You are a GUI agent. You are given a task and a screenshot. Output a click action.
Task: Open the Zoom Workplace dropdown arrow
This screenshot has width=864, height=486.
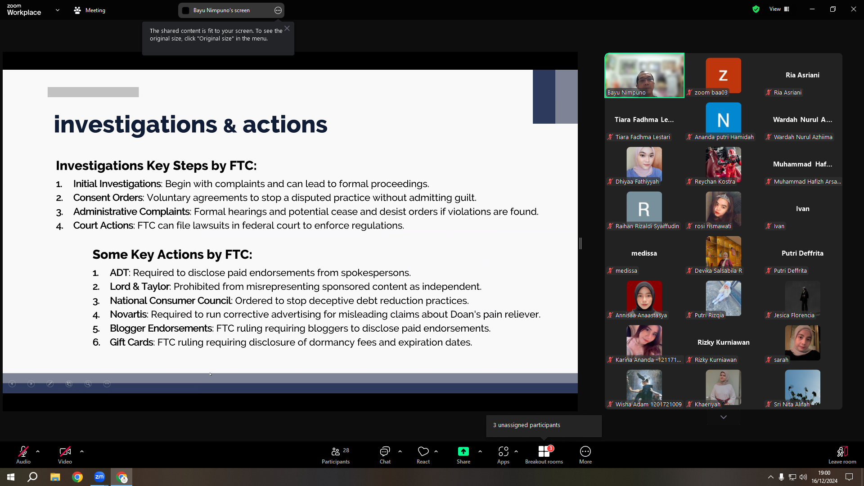[x=58, y=10]
